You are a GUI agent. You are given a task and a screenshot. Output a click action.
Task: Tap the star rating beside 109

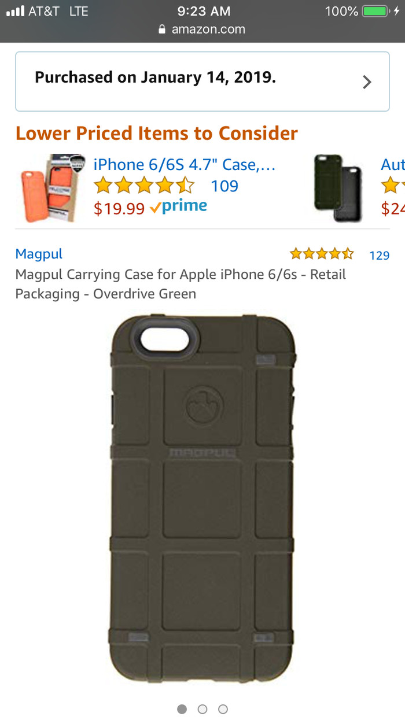[144, 186]
